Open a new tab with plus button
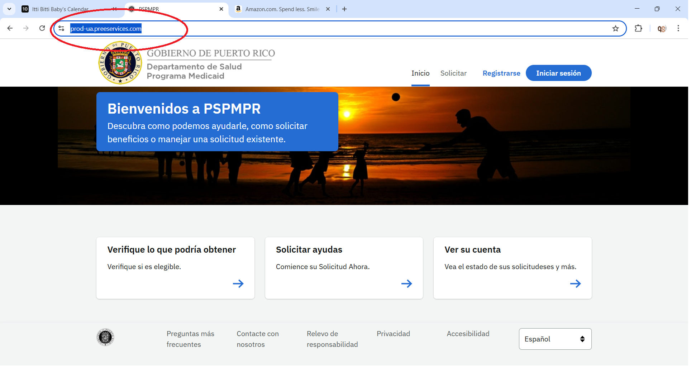The image size is (691, 368). tap(344, 9)
